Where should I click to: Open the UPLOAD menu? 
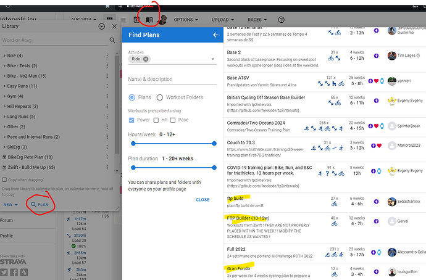(x=223, y=20)
